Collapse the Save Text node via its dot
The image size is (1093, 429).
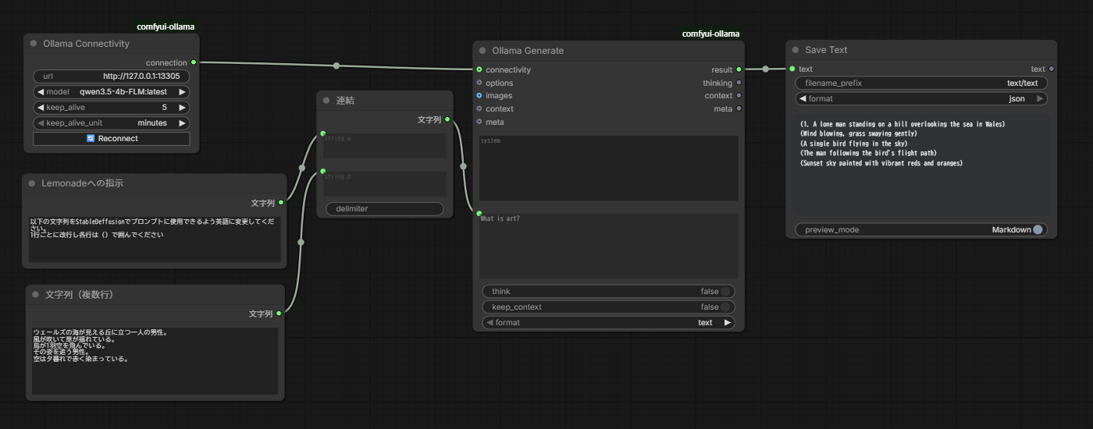coord(796,50)
